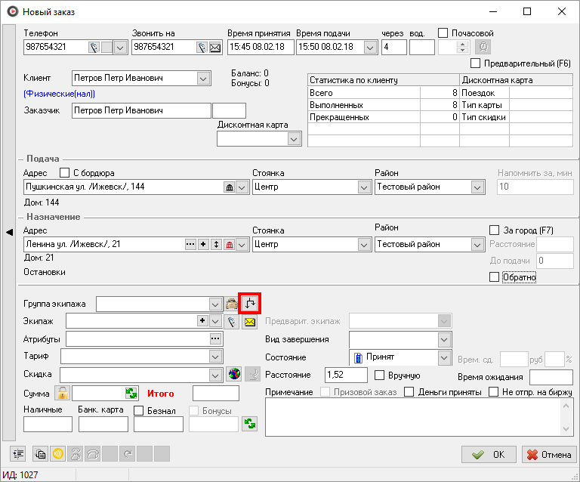Expand the Клиент dropdown list
The width and height of the screenshot is (580, 482).
point(203,79)
